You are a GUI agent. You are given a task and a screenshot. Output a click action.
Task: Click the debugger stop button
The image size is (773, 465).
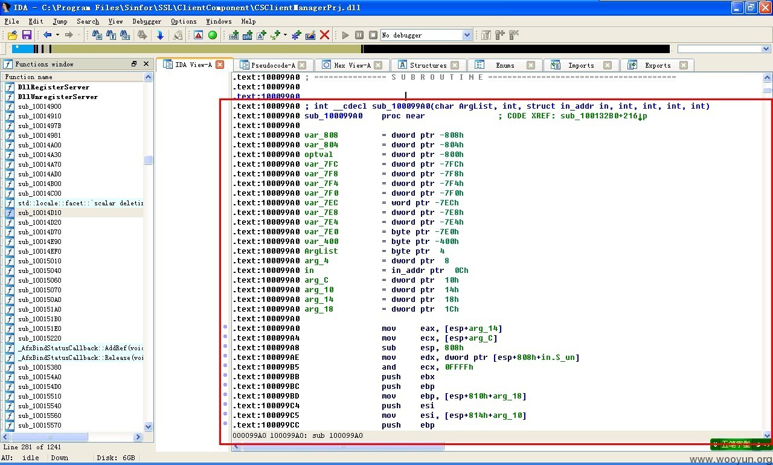click(373, 35)
